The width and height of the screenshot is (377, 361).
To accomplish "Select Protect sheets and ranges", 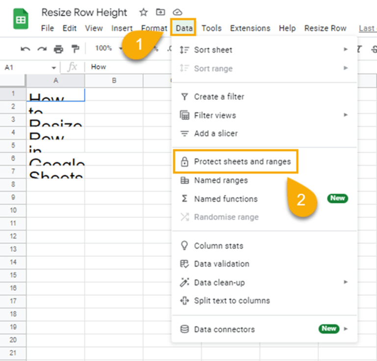I will (x=265, y=162).
